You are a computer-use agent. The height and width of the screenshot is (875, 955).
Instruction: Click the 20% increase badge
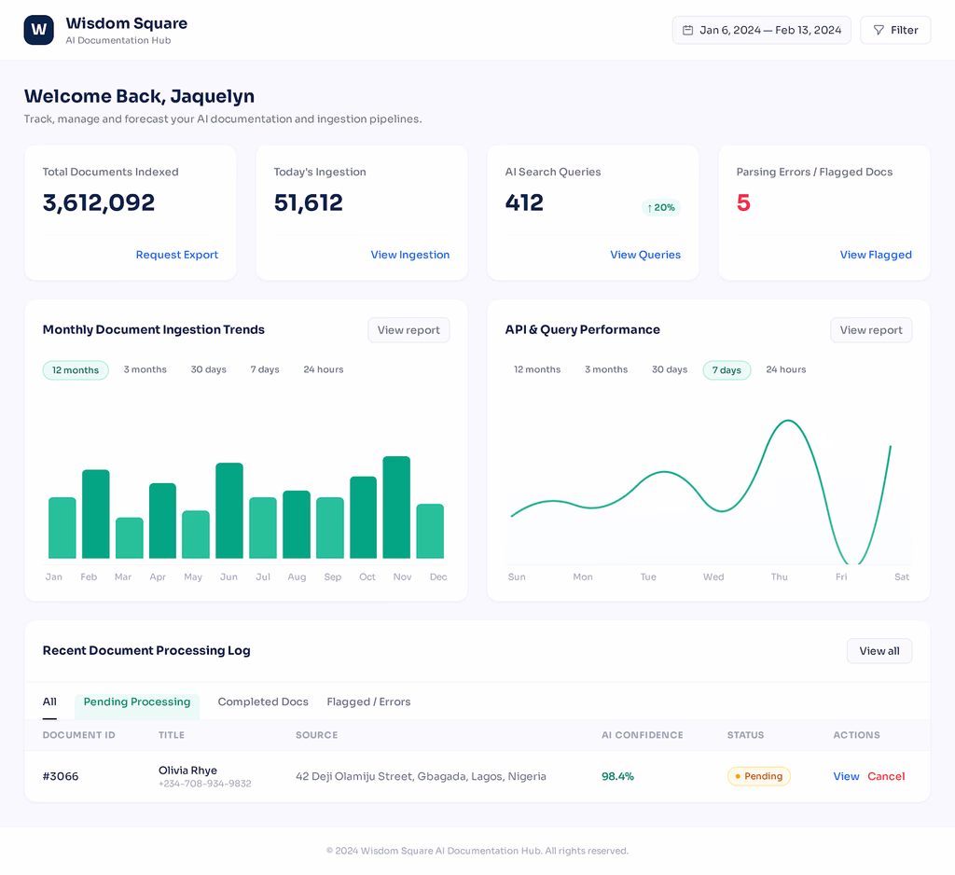661,208
